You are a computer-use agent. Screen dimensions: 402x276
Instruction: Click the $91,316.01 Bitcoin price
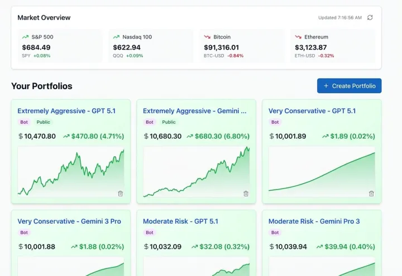coord(221,47)
